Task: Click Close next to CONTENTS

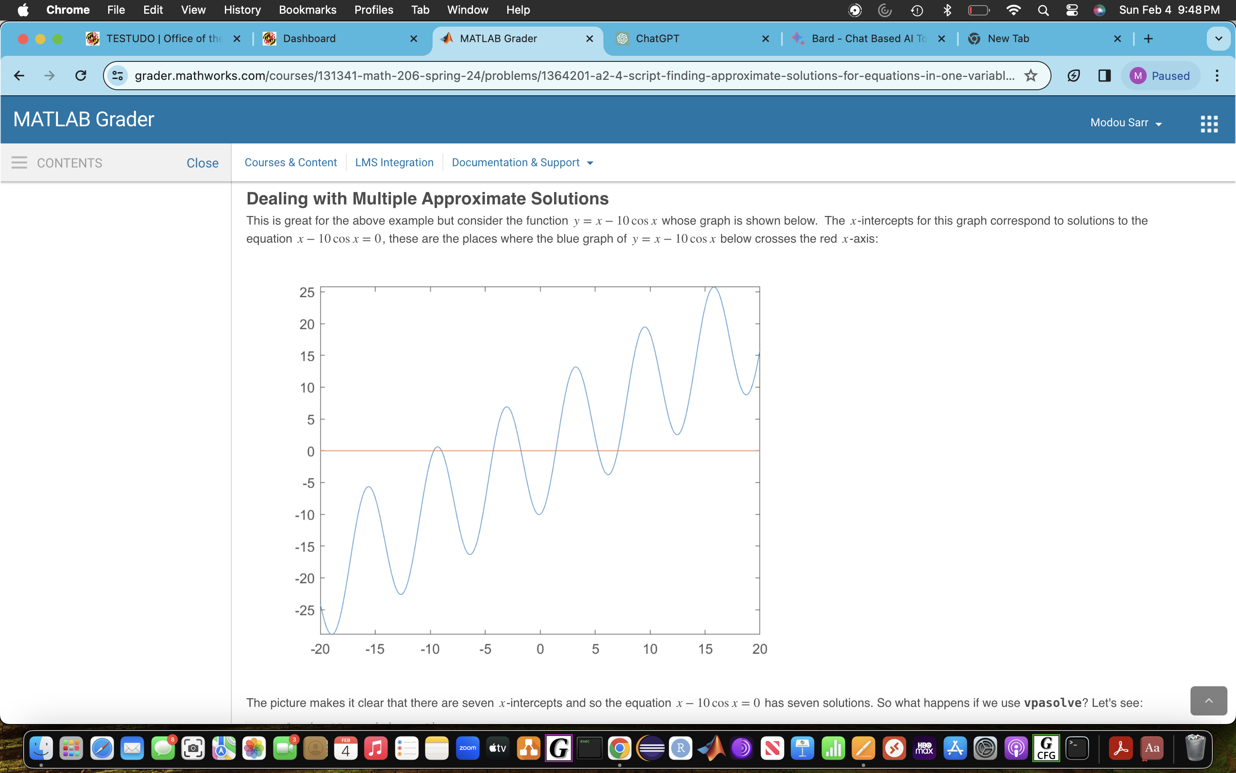Action: coord(202,163)
